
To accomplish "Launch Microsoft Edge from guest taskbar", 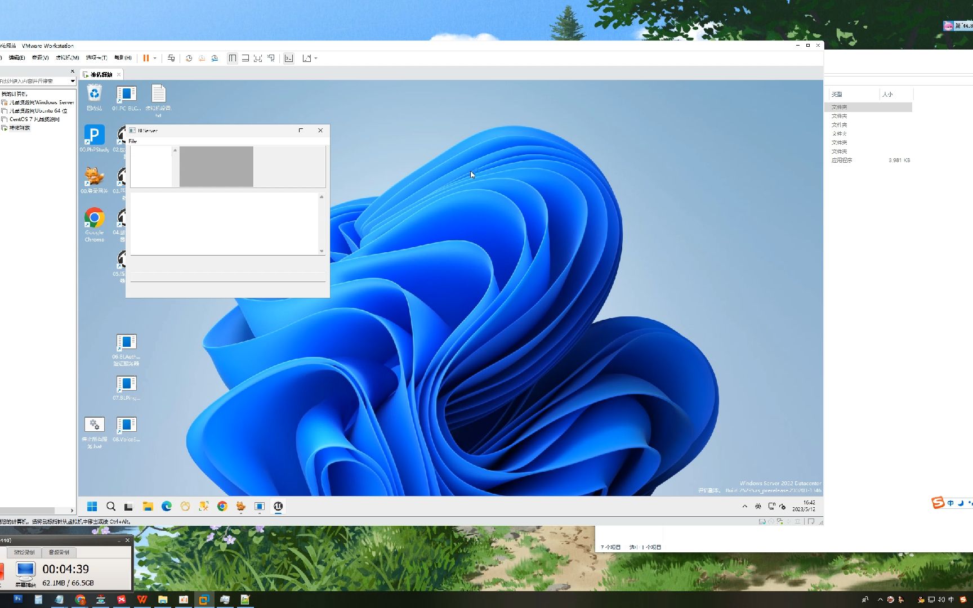I will [x=167, y=506].
